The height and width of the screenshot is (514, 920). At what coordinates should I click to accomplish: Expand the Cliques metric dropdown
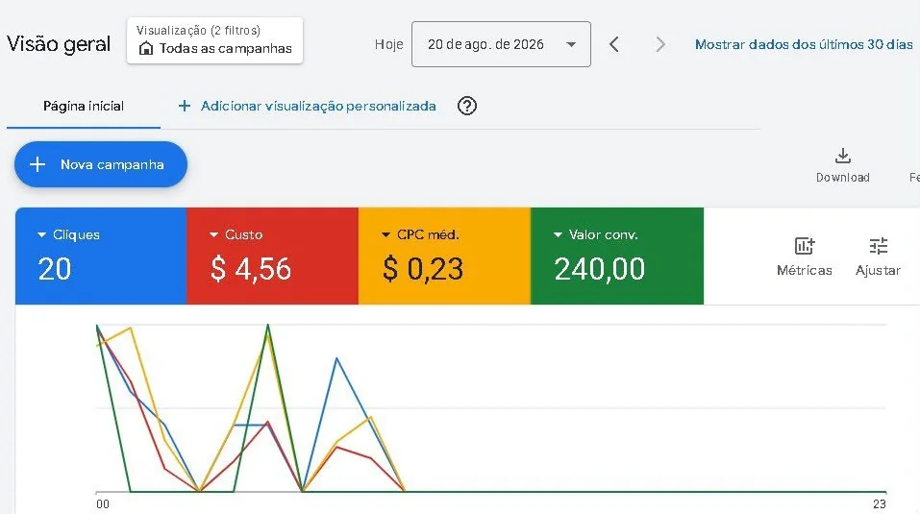(41, 234)
